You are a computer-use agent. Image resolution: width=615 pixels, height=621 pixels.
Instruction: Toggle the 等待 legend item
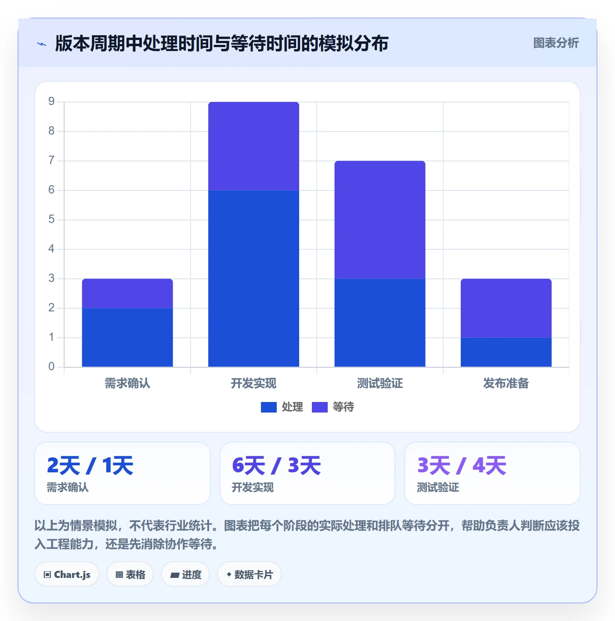[333, 407]
